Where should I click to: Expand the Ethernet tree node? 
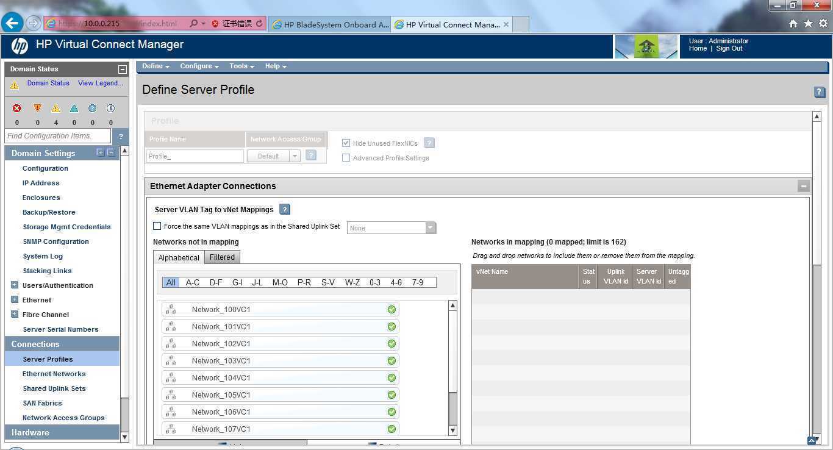coord(15,299)
